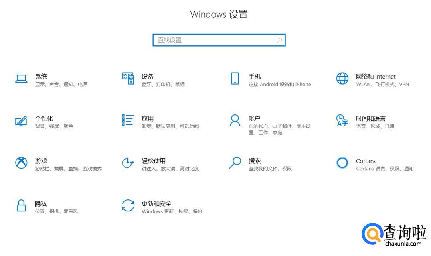Click the 设备 keyboard and speaker icon
Viewport: 431px width, 256px height.
[x=128, y=79]
